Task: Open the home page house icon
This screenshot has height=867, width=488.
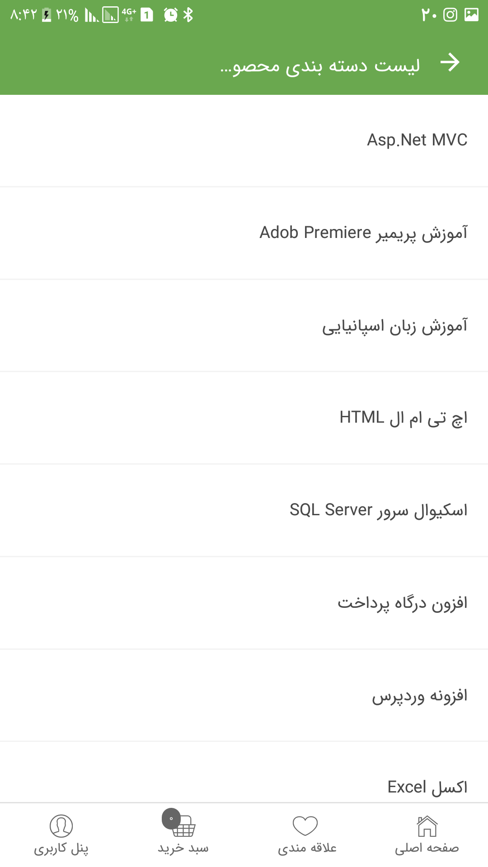Action: (427, 826)
